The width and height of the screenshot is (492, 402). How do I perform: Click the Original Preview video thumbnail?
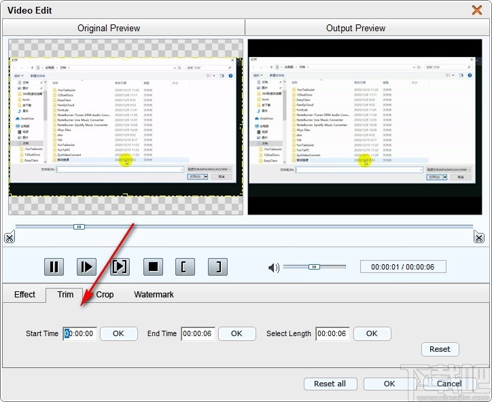pos(126,127)
